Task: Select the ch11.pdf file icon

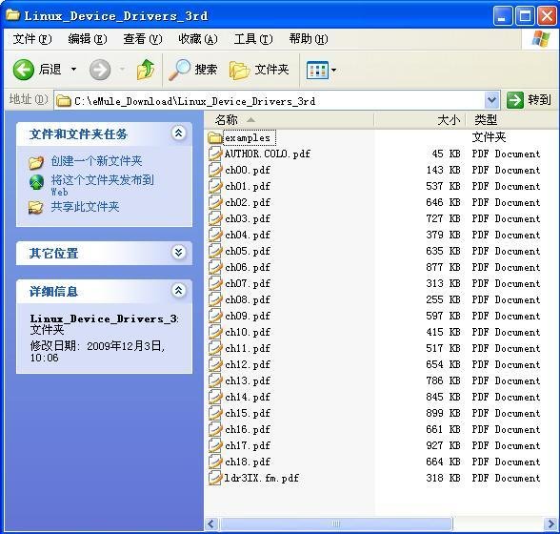Action: [215, 348]
